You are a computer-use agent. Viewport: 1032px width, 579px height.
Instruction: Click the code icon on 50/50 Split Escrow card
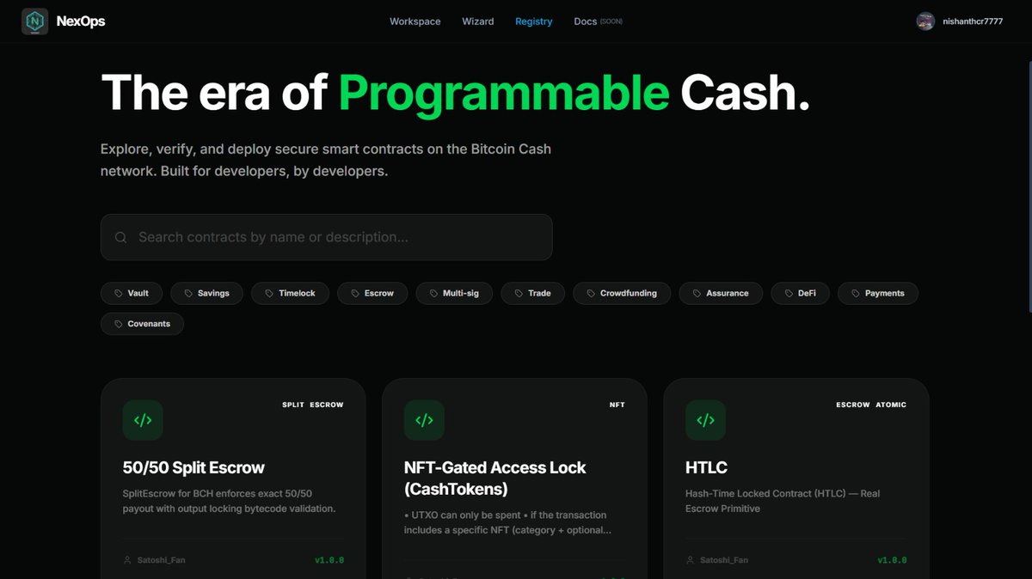coord(143,420)
